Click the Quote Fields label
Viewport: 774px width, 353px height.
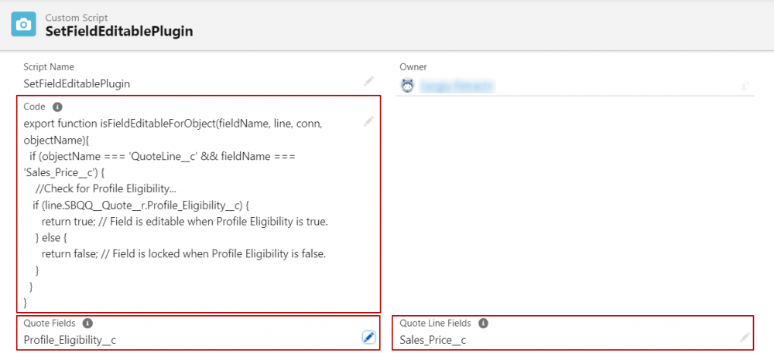pyautogui.click(x=50, y=324)
